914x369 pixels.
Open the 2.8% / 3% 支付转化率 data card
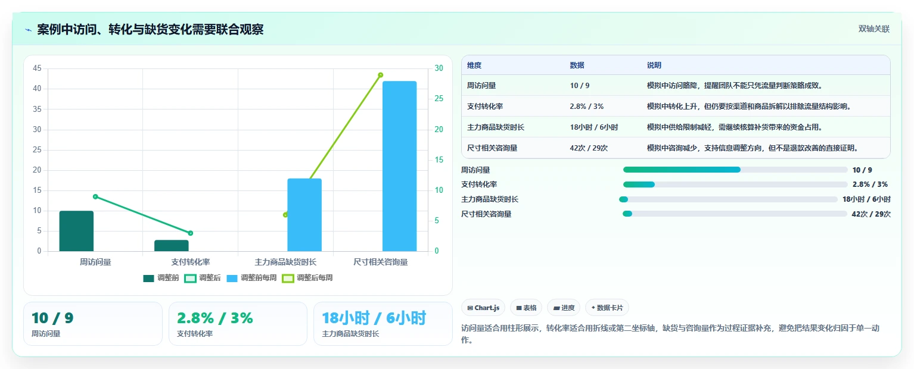click(238, 324)
